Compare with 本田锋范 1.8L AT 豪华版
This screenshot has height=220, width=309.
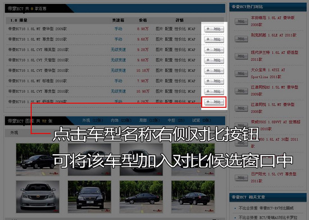241,21
